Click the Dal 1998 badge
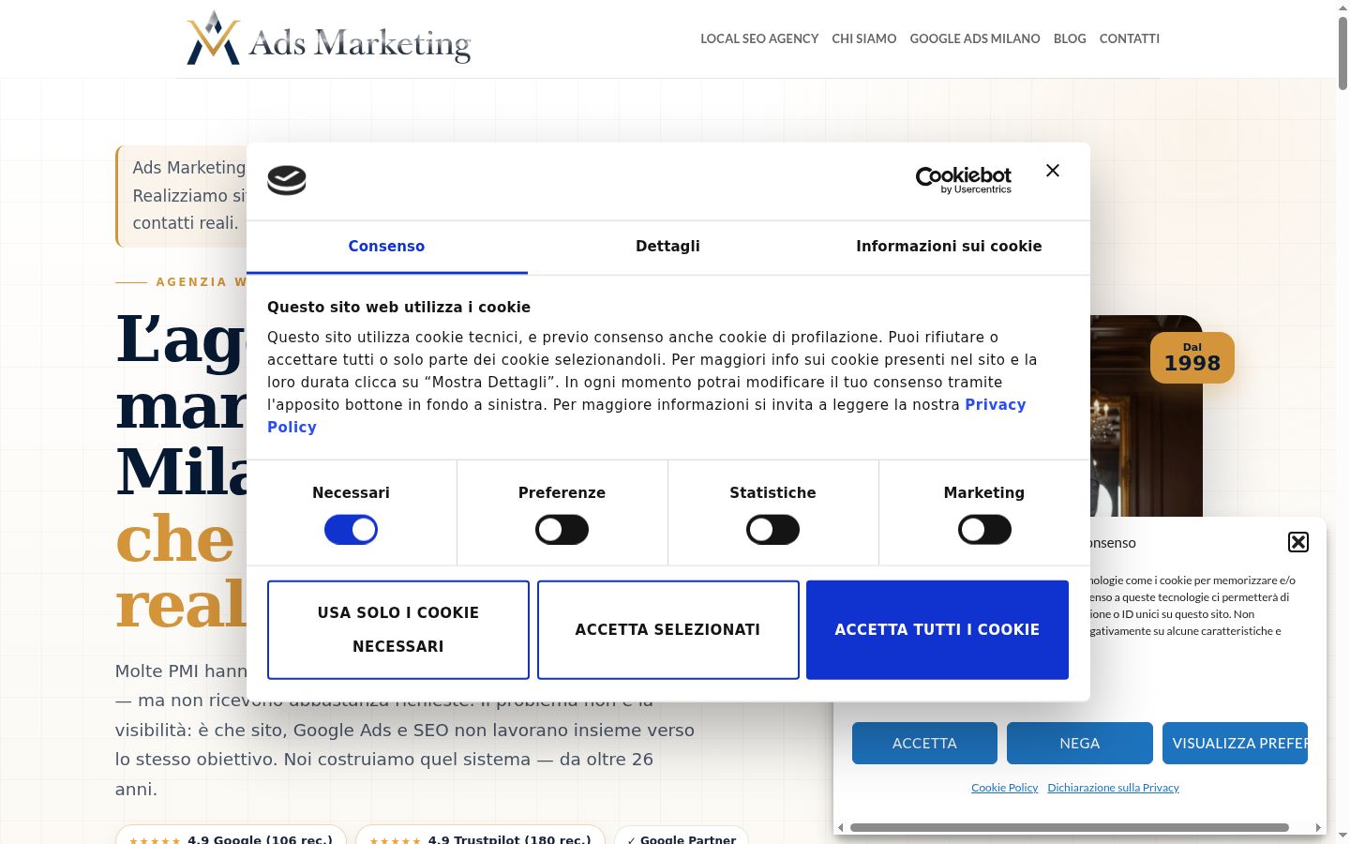This screenshot has width=1350, height=844. (1192, 357)
